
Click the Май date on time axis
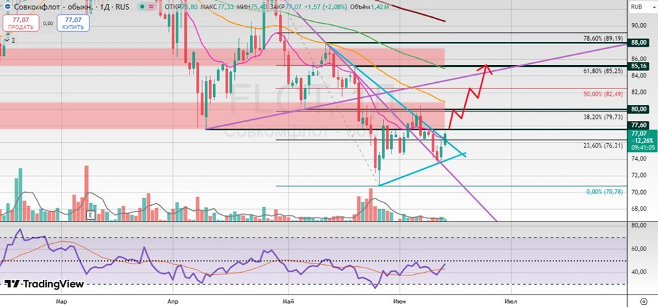(288, 302)
